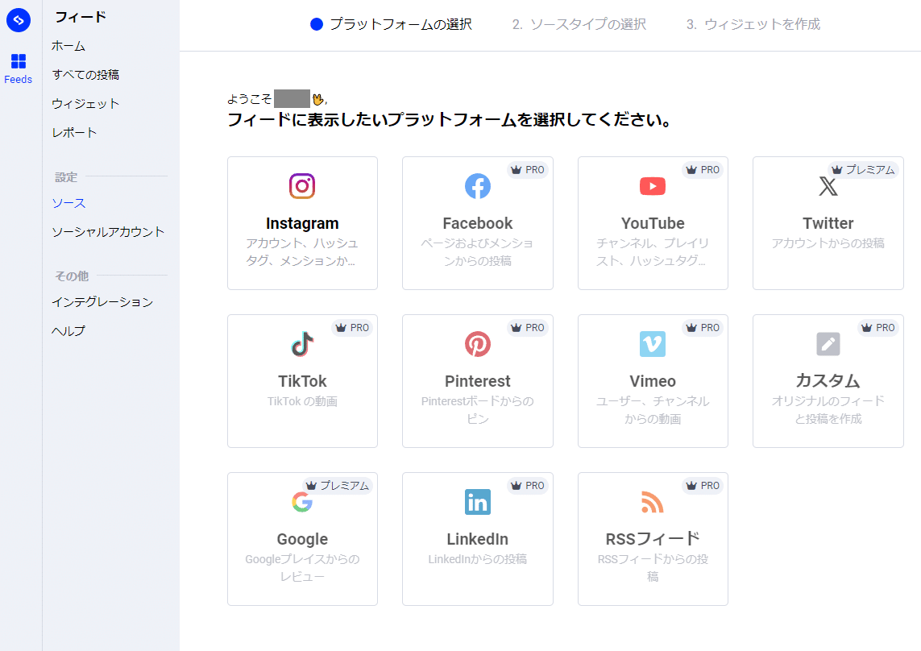This screenshot has width=921, height=651.
Task: Click description TikTok の動画
Action: click(x=302, y=401)
